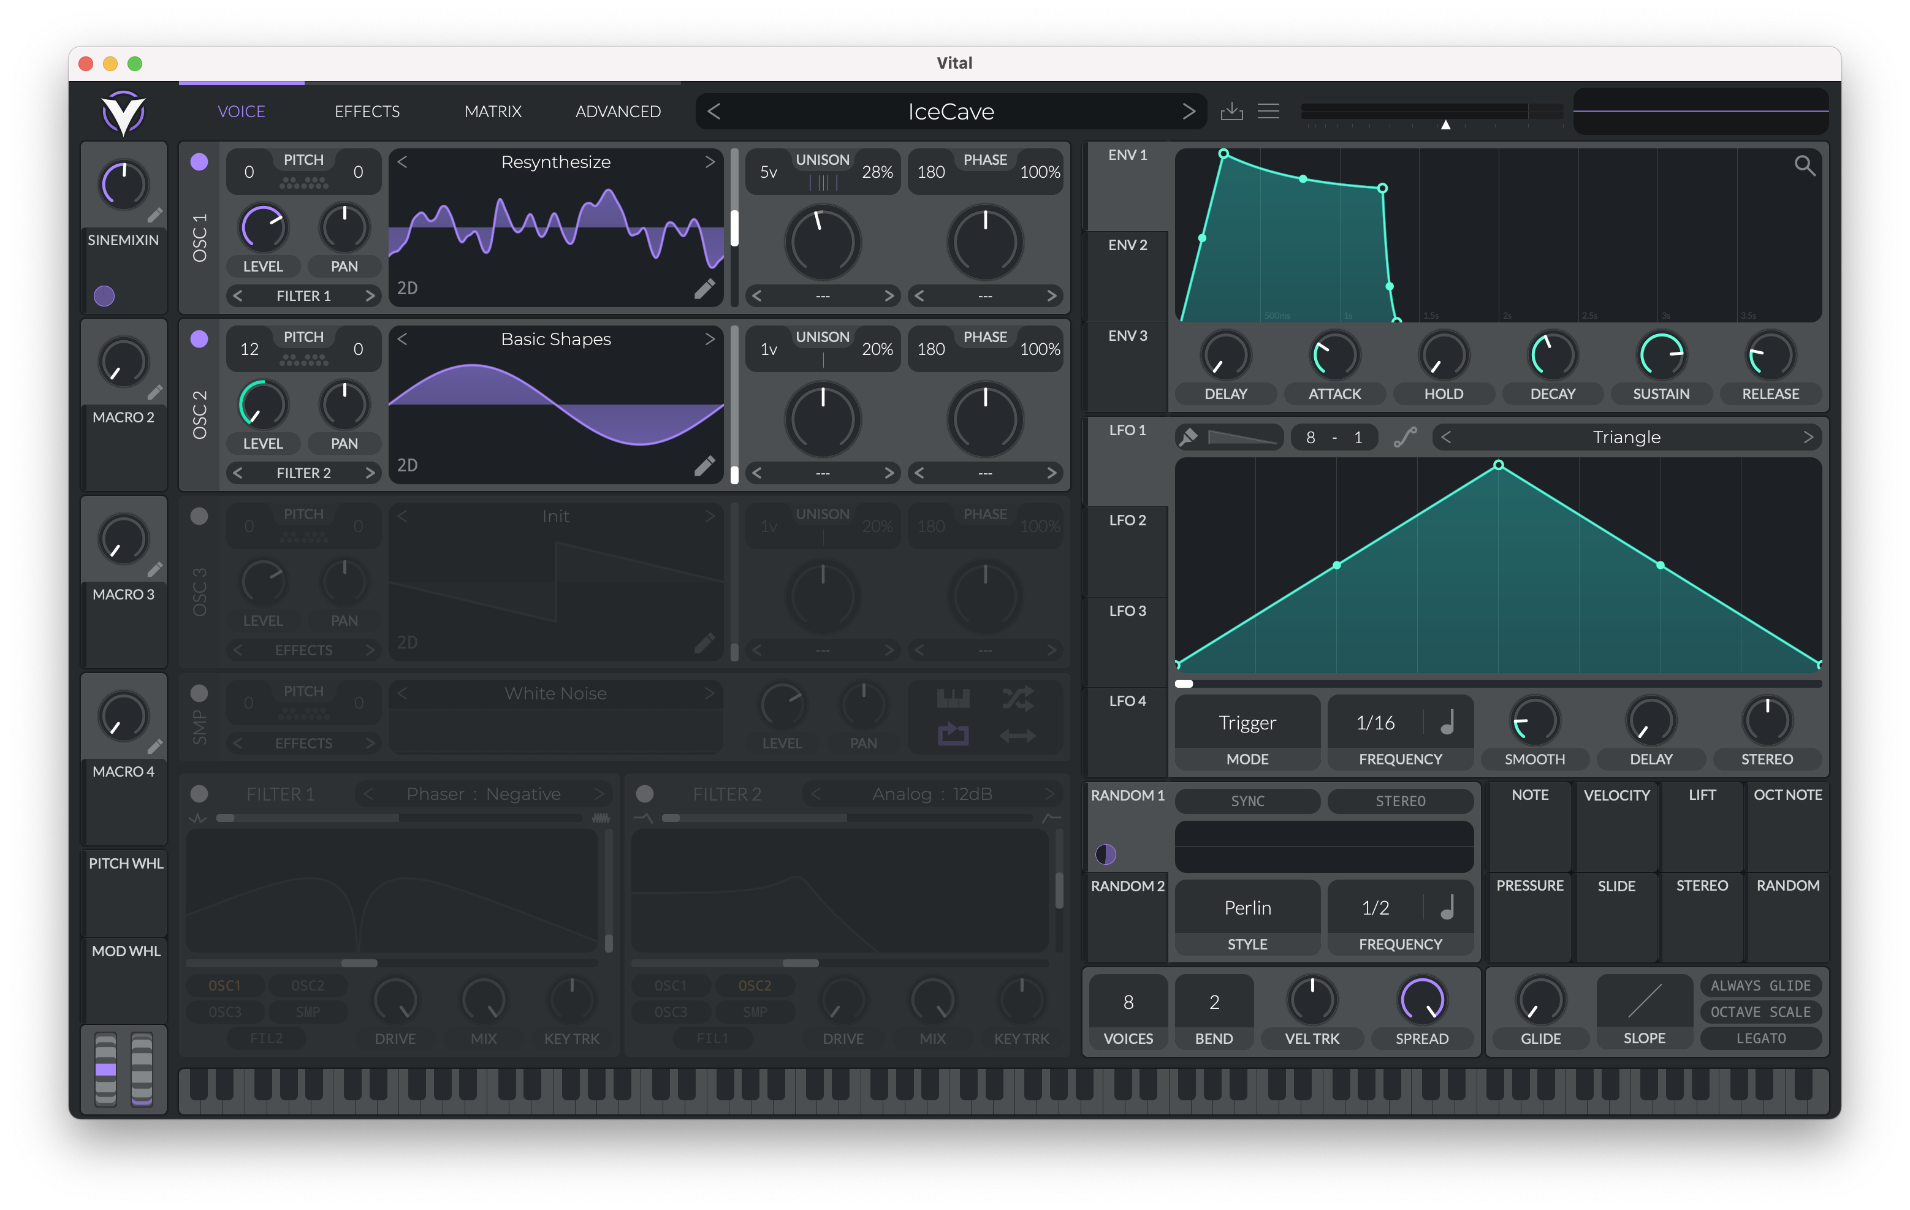The width and height of the screenshot is (1910, 1210).
Task: Click the SINEMIXIN modulation dot icon
Action: (x=104, y=296)
